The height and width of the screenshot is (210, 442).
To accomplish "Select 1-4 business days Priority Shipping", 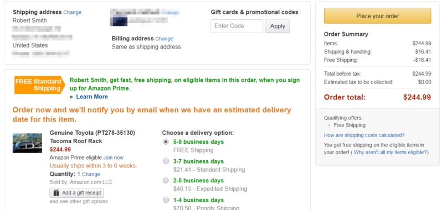I will pos(166,200).
